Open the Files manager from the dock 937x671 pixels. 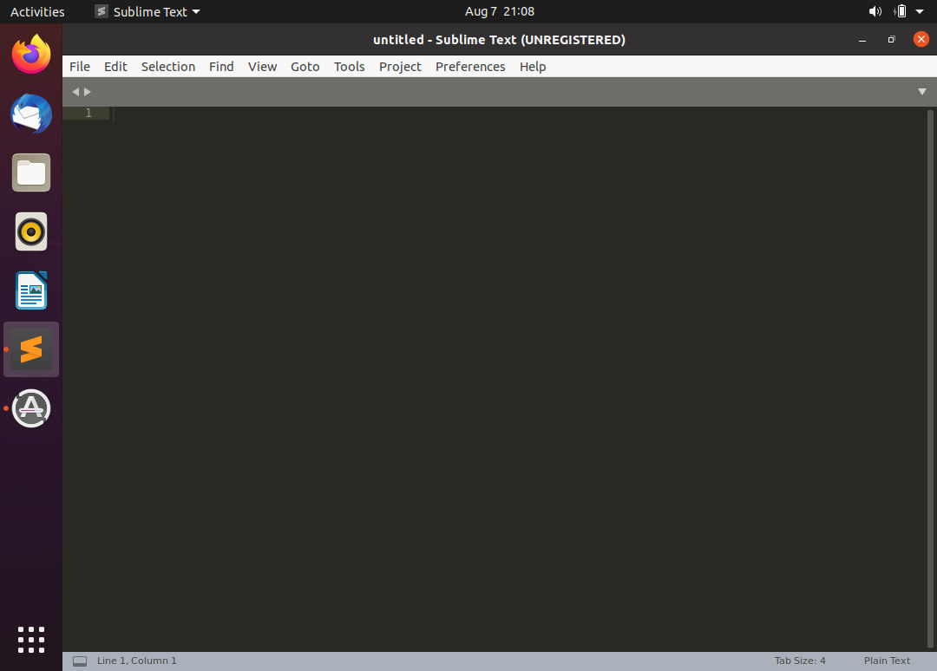click(x=31, y=173)
